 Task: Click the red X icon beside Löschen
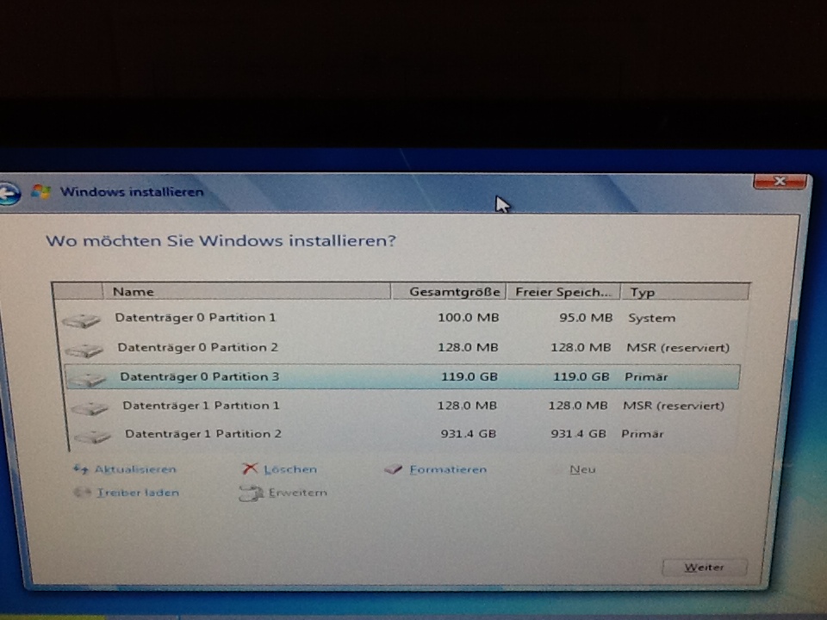click(250, 468)
